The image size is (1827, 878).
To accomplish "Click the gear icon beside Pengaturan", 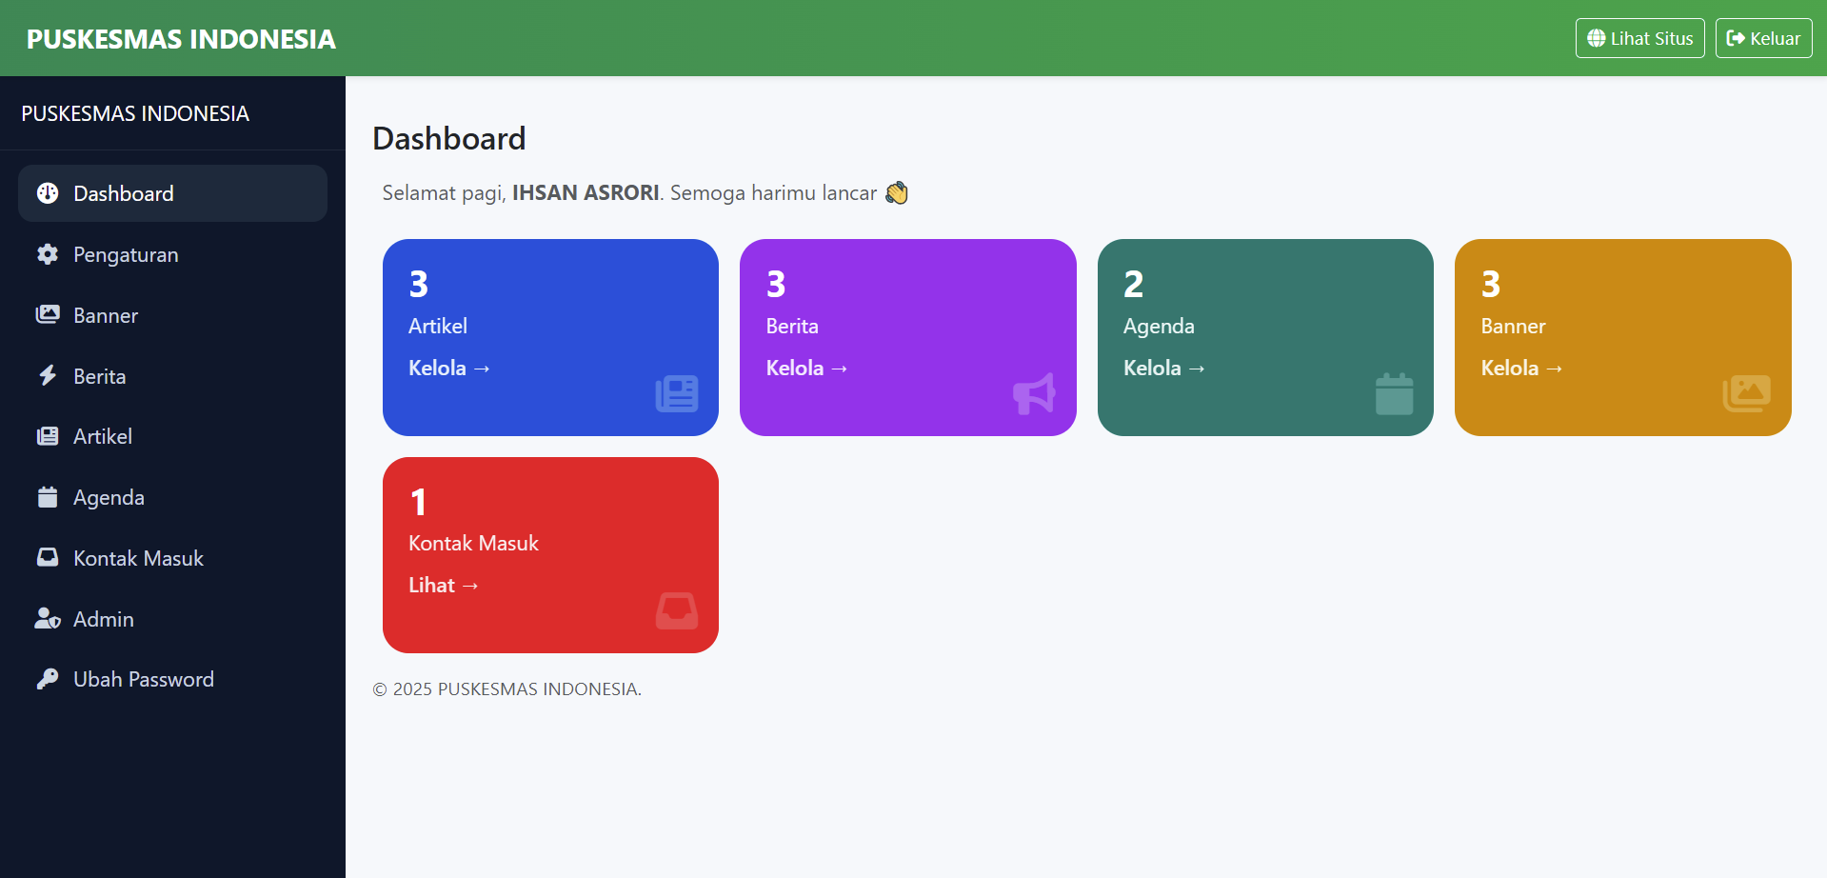I will (48, 254).
